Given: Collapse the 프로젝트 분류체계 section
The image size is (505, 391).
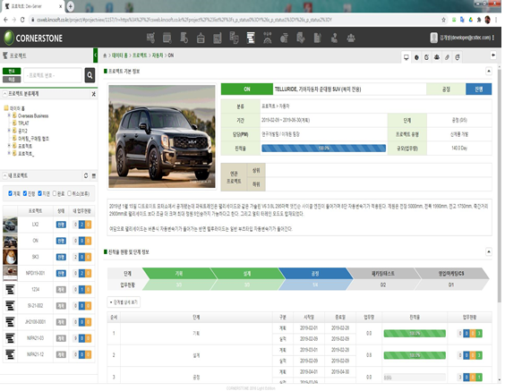Looking at the screenshot, I should [x=4, y=94].
